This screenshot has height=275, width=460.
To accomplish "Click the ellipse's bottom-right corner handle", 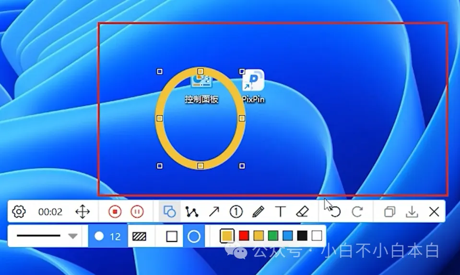I will tap(242, 166).
